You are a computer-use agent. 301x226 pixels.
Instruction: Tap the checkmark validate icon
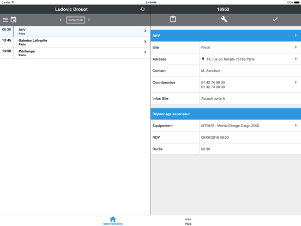tap(275, 19)
